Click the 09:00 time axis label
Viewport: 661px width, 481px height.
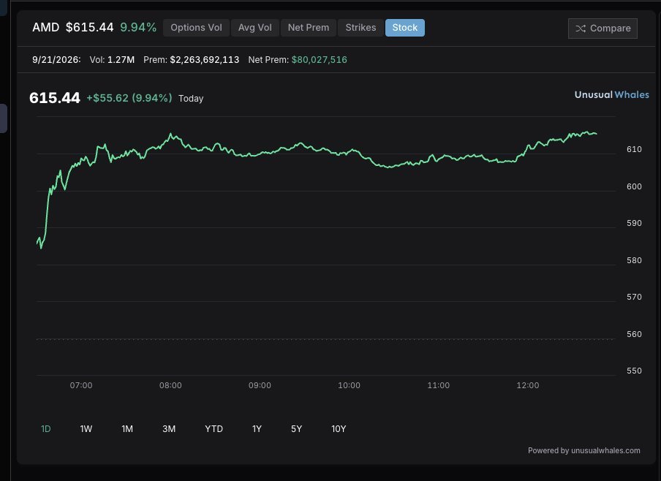click(x=260, y=386)
